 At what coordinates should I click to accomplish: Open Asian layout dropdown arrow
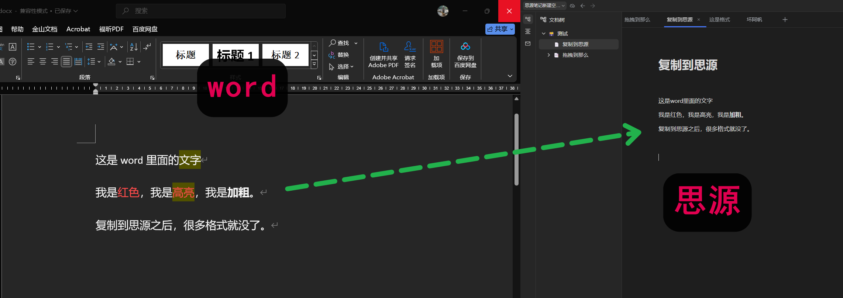(x=122, y=47)
